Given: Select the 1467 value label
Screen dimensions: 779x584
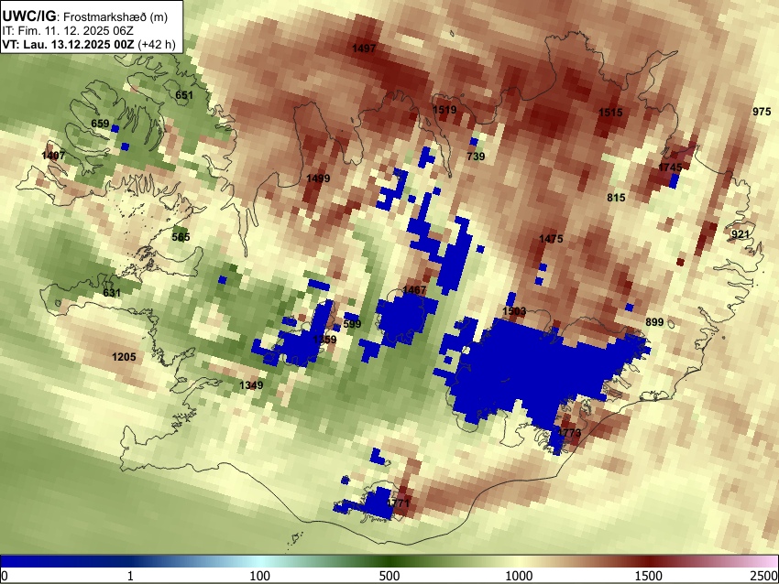Looking at the screenshot, I should pos(414,290).
